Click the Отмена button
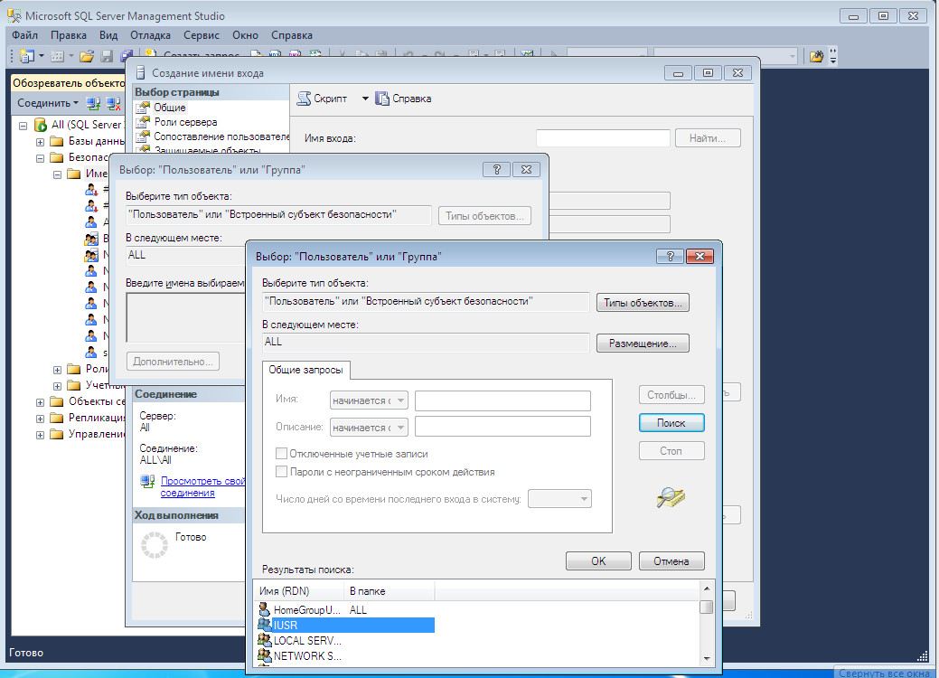Screen dimensions: 939x678 click(x=671, y=561)
